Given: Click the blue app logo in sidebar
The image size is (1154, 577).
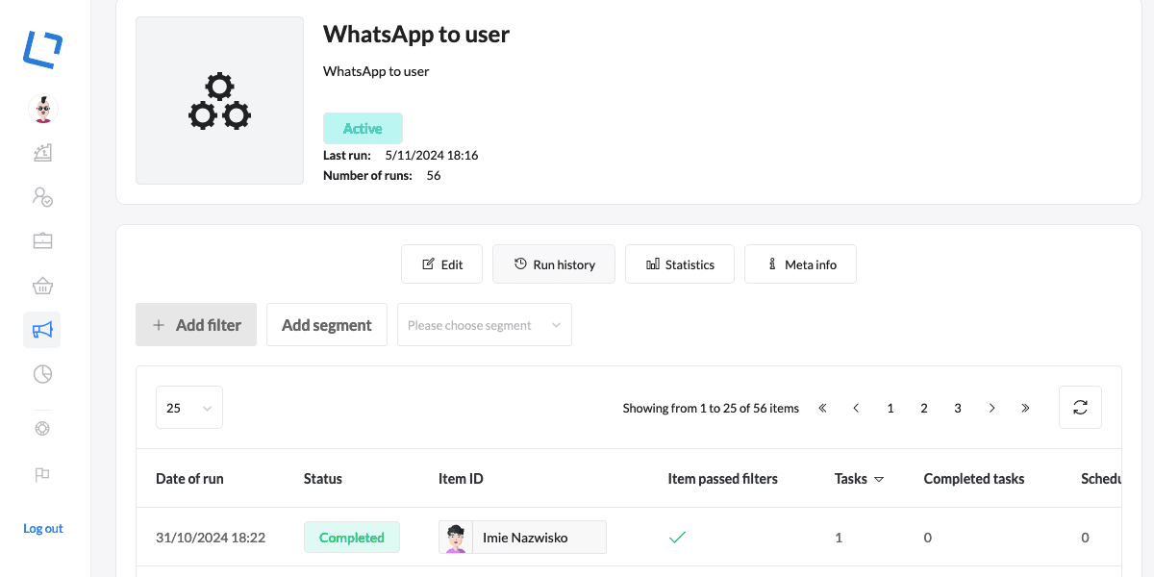Looking at the screenshot, I should coord(42,49).
